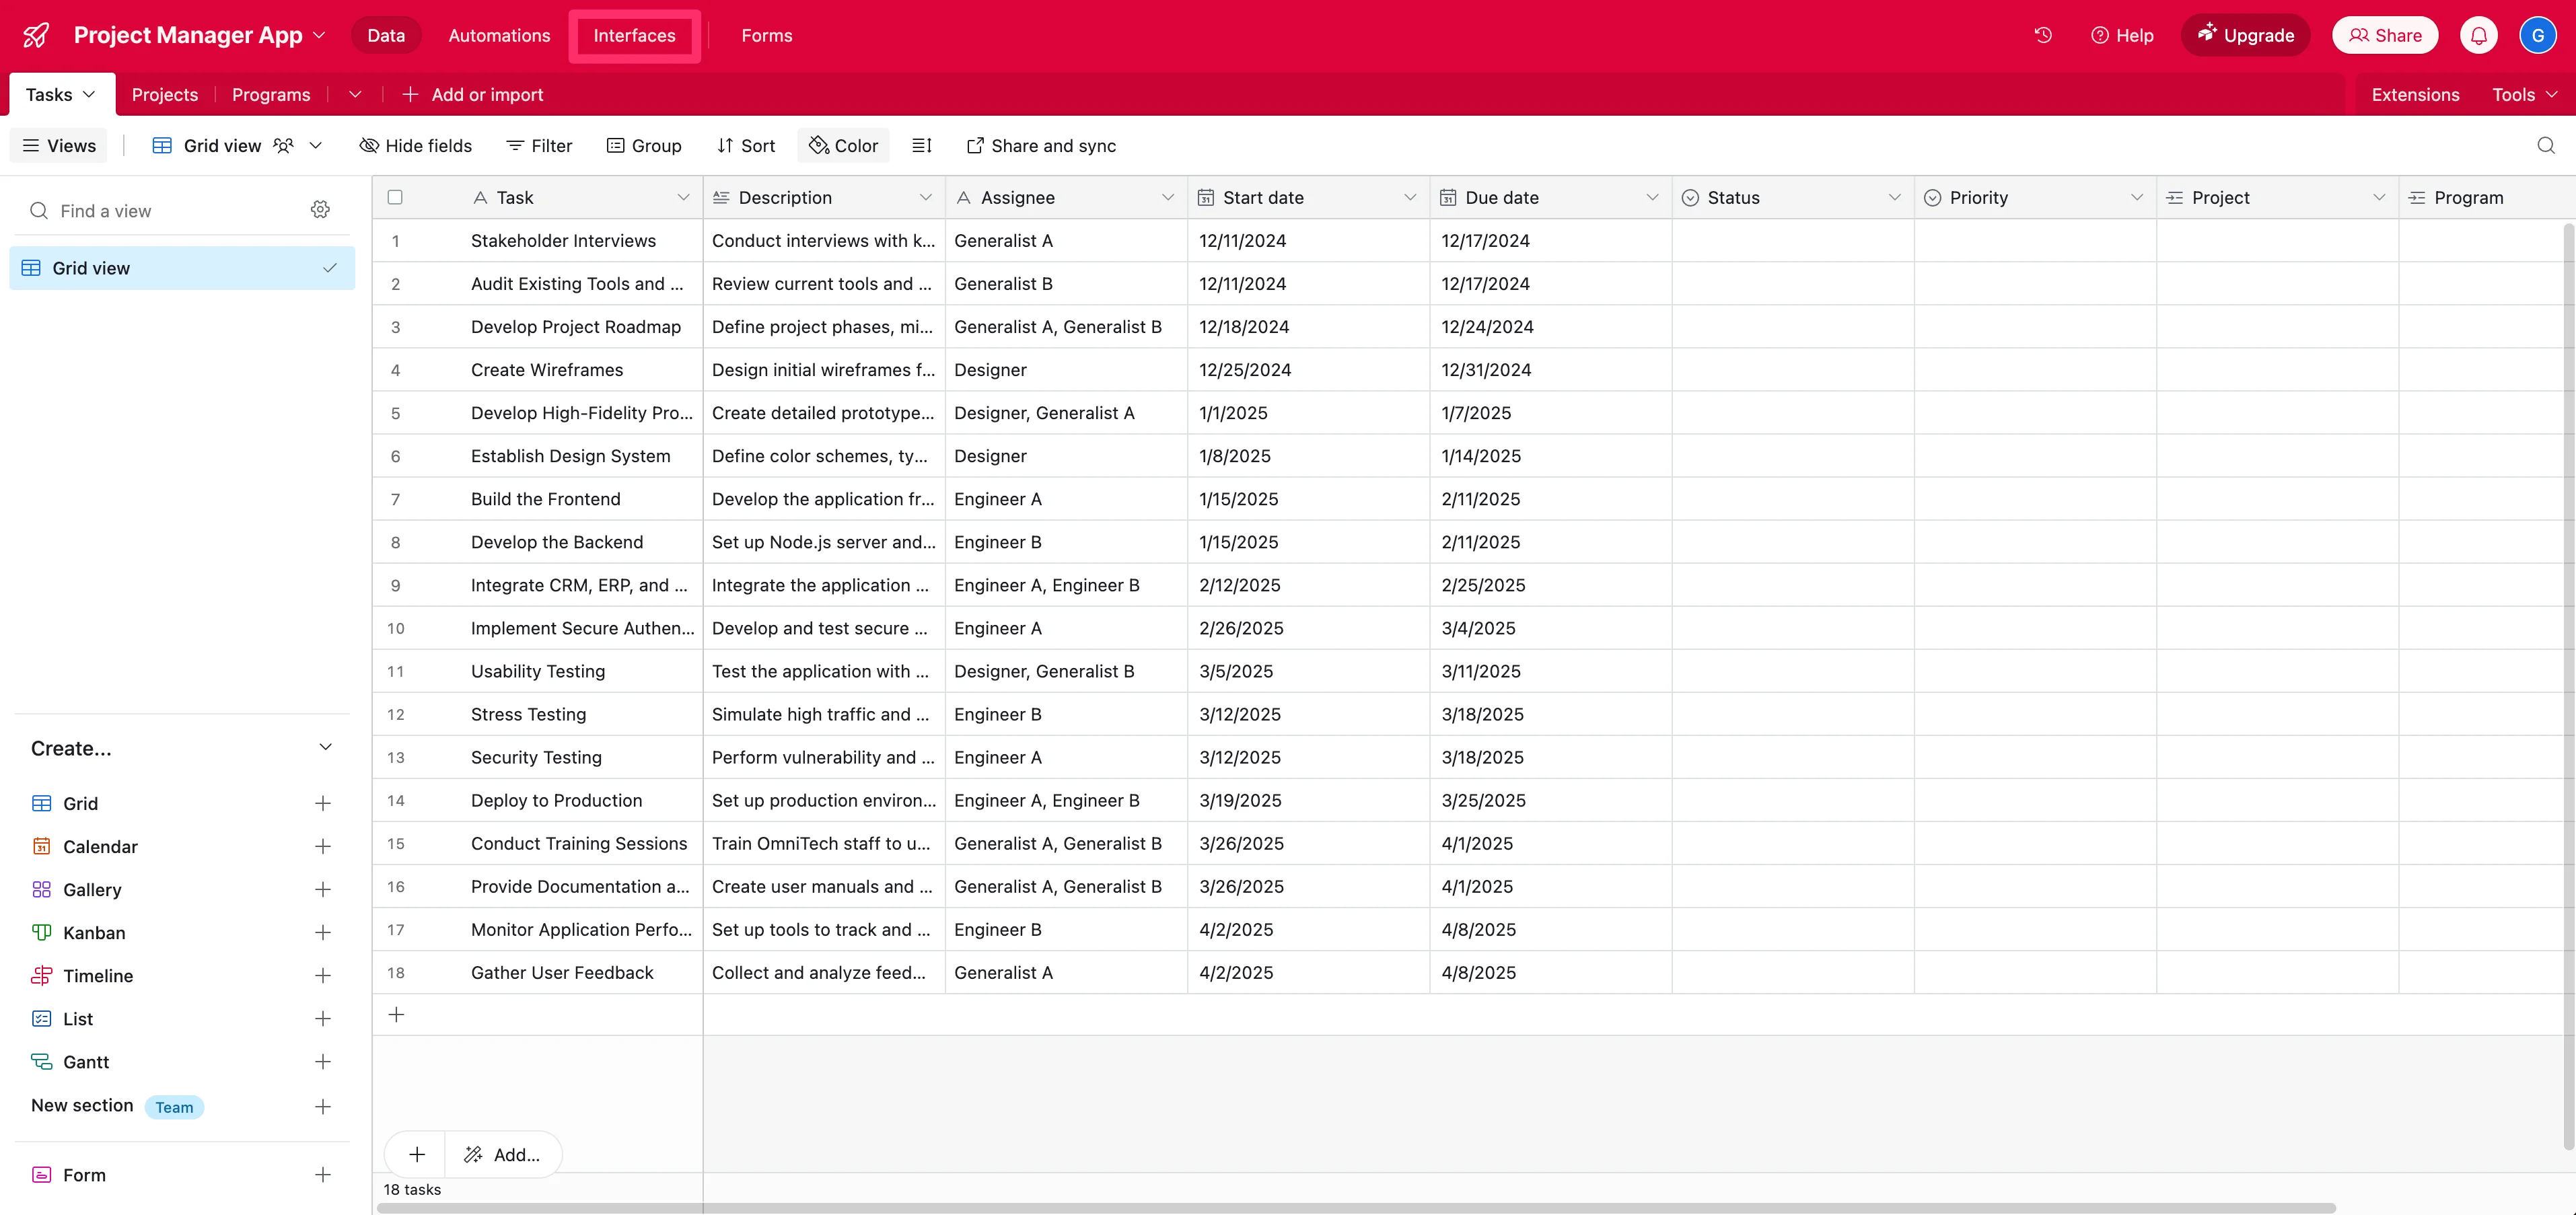Click the Share and sync button

pos(1041,146)
